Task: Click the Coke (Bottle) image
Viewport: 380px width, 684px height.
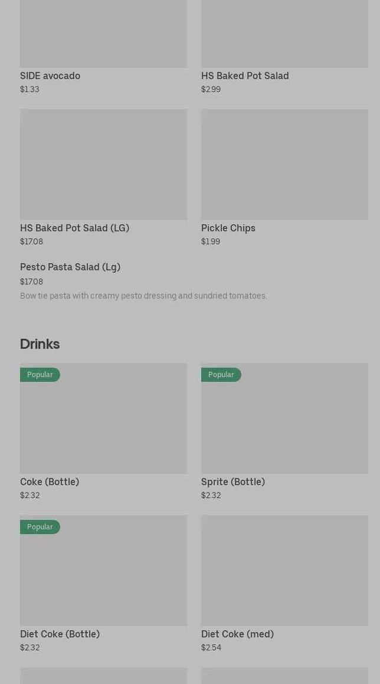Action: pos(103,425)
